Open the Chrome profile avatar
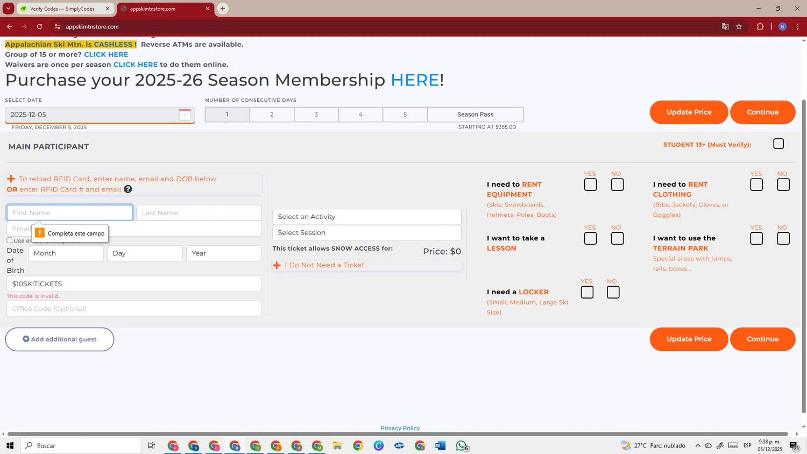This screenshot has height=454, width=807. tap(783, 26)
